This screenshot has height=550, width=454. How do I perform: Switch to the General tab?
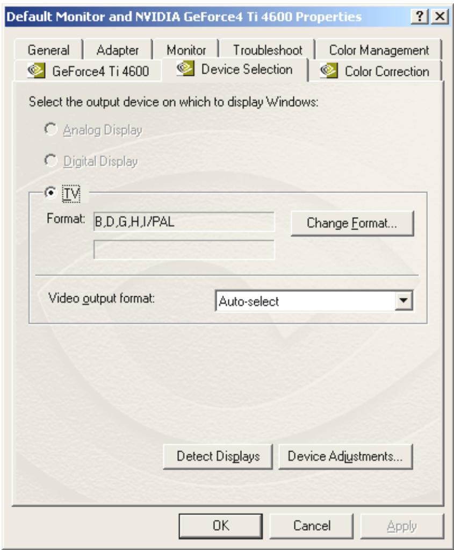(48, 50)
